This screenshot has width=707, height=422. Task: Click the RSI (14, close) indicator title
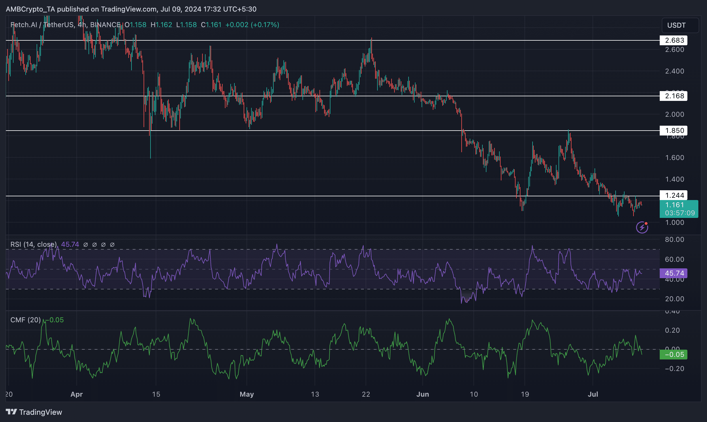coord(33,244)
